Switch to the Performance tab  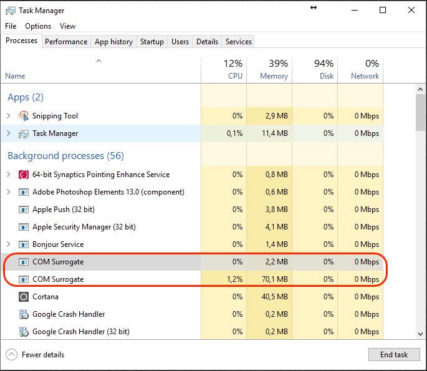(66, 41)
